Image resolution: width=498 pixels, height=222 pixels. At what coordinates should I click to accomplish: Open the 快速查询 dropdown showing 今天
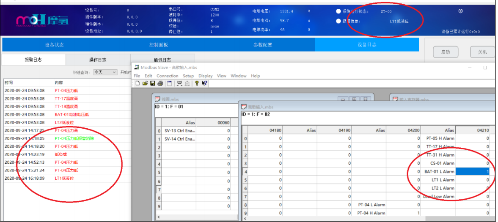click(x=105, y=72)
